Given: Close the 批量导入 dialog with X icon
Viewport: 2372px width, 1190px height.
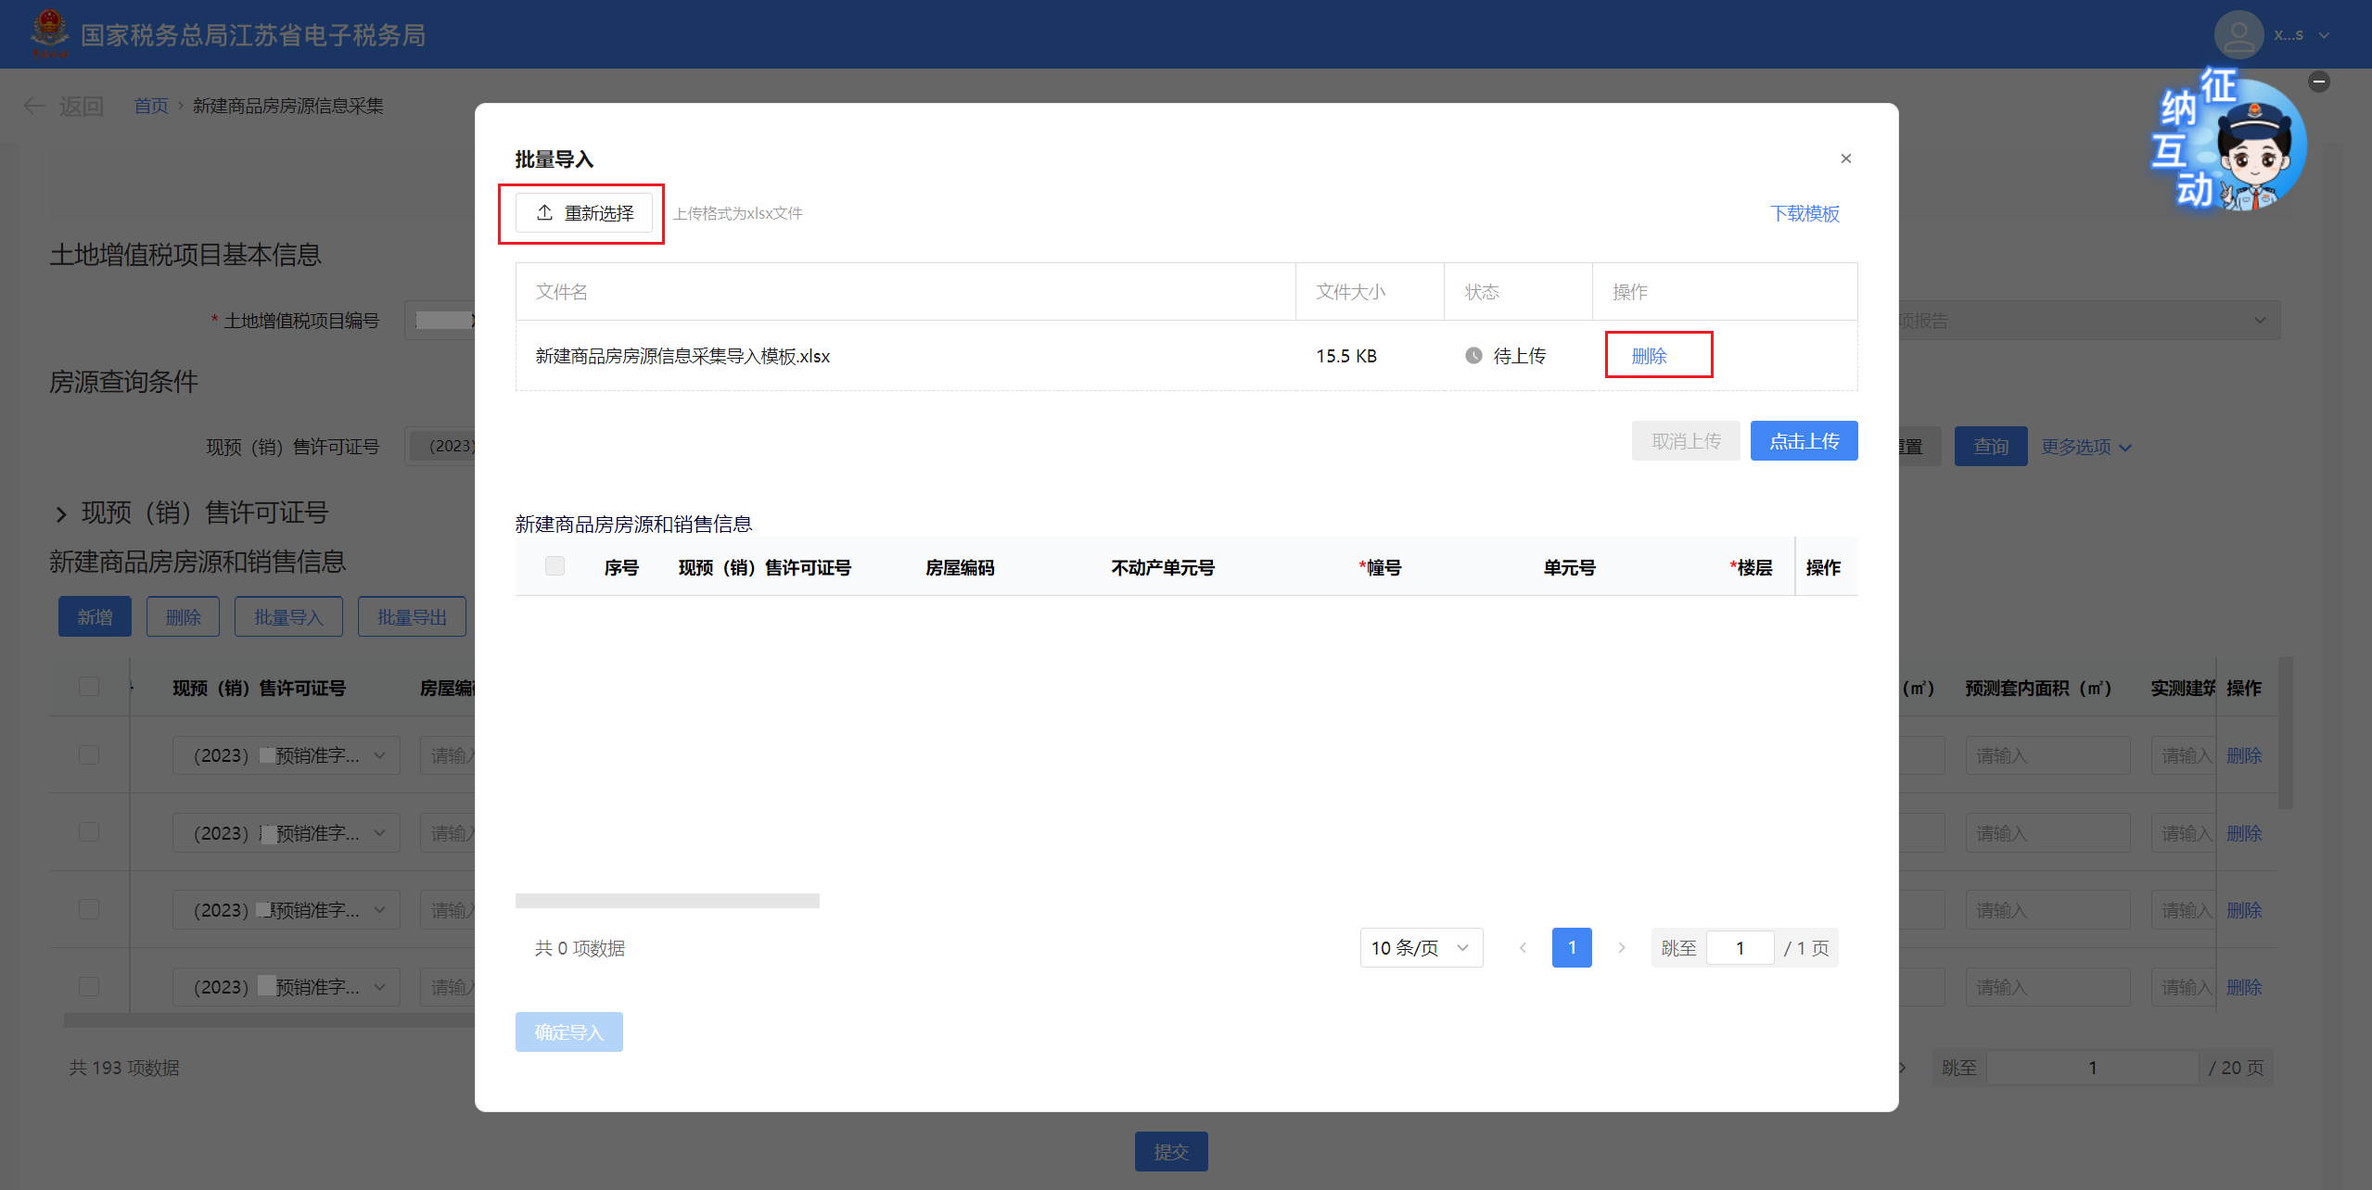Looking at the screenshot, I should (x=1845, y=158).
